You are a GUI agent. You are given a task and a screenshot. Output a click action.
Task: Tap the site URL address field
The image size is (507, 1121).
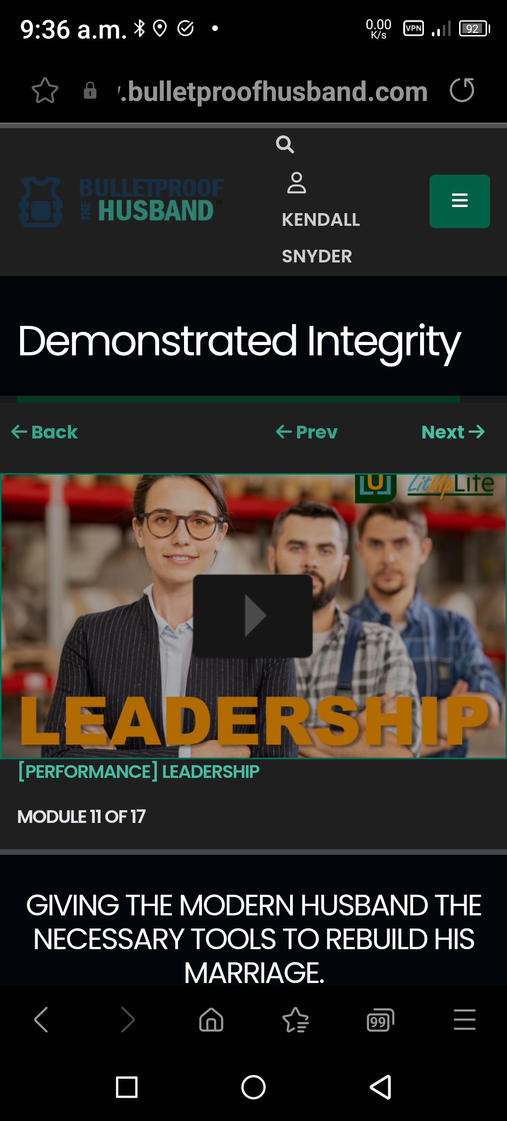point(272,91)
